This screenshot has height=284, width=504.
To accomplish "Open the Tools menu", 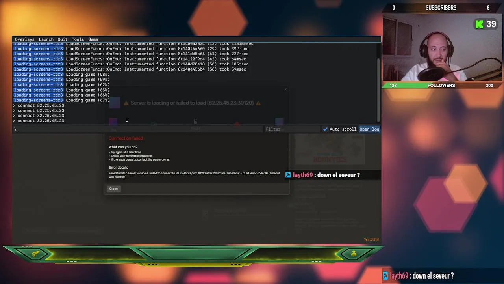I will tap(78, 39).
